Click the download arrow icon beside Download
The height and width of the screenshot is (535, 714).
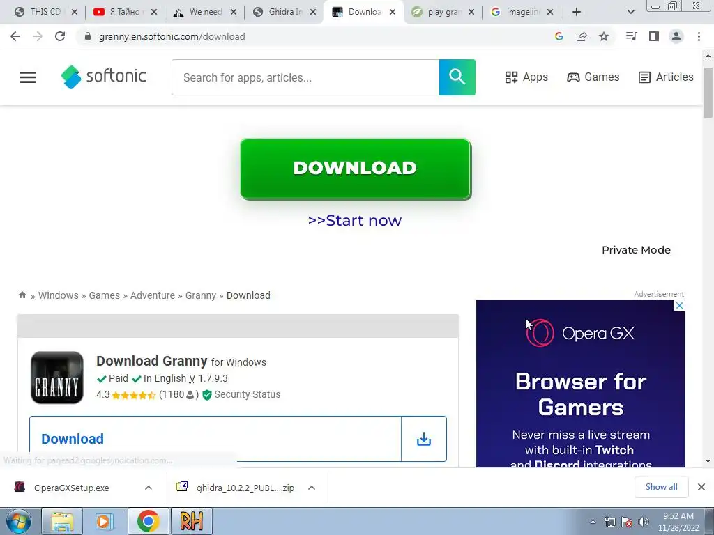(x=423, y=439)
